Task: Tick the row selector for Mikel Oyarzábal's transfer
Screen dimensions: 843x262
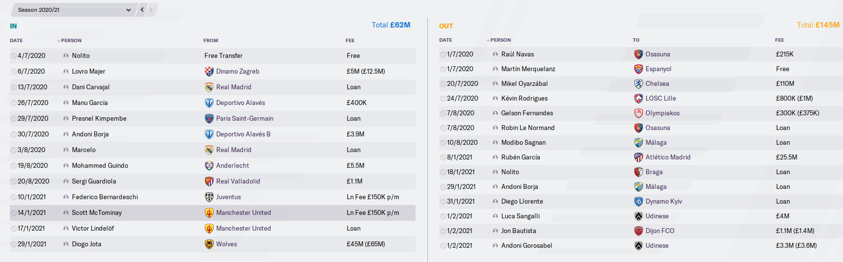Action: click(443, 84)
